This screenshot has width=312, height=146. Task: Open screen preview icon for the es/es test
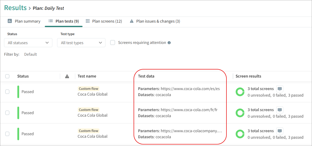tap(280, 89)
